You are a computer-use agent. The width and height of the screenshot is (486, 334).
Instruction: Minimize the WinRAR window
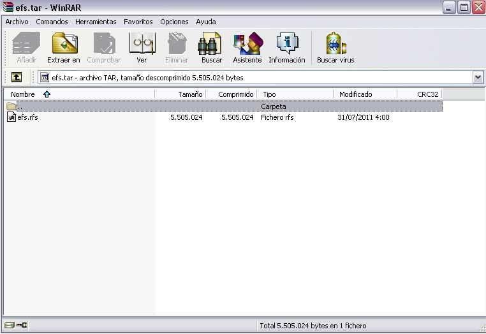[449, 7]
